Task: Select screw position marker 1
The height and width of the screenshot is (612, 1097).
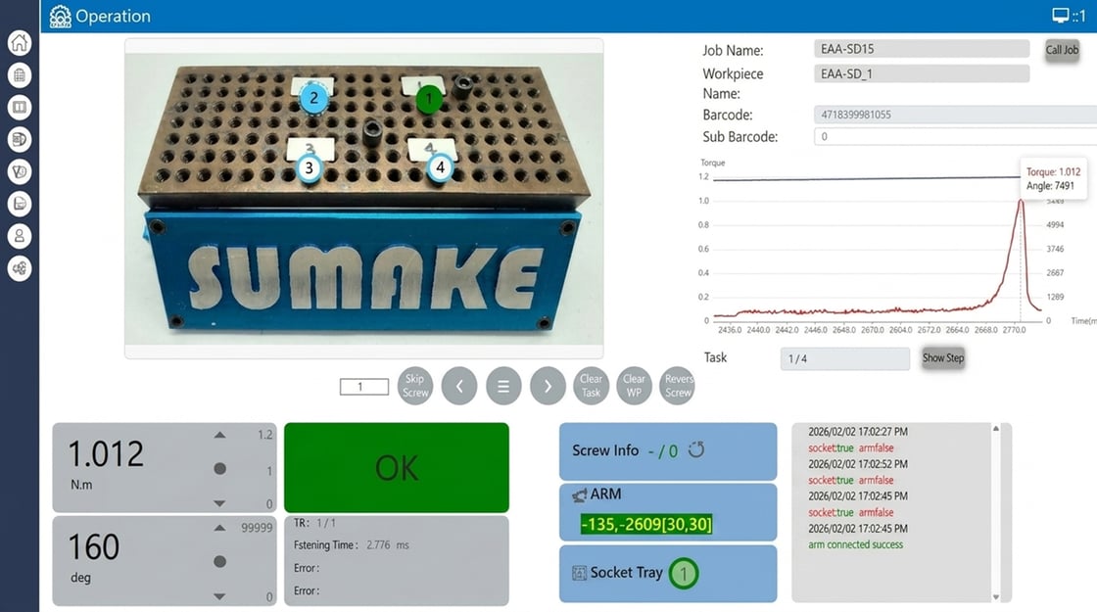Action: (x=429, y=99)
